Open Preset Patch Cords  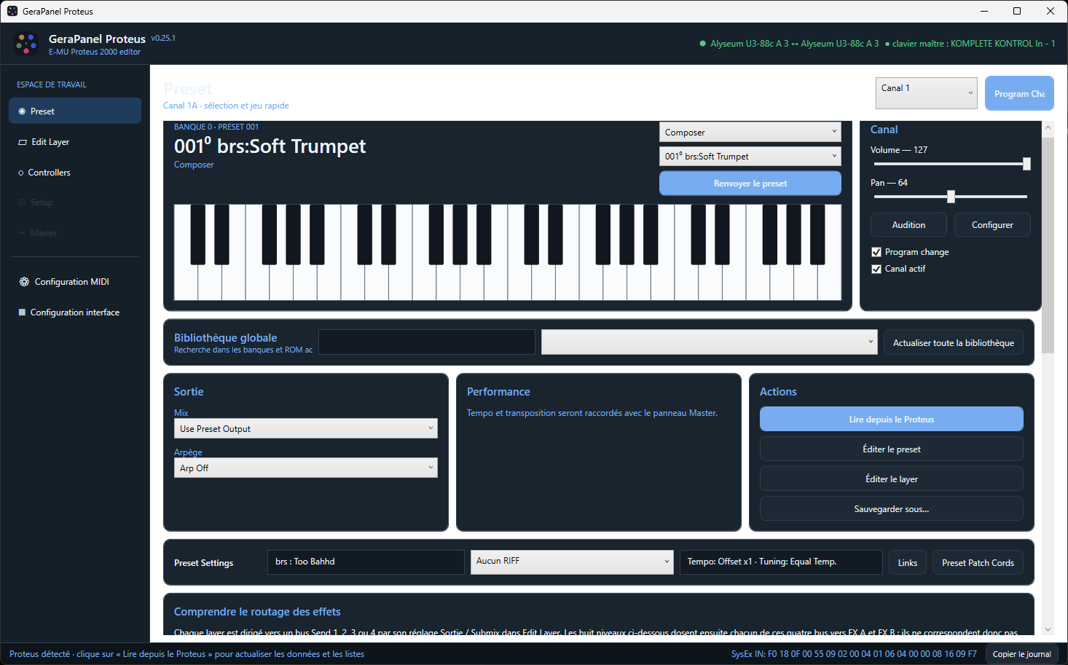(978, 562)
